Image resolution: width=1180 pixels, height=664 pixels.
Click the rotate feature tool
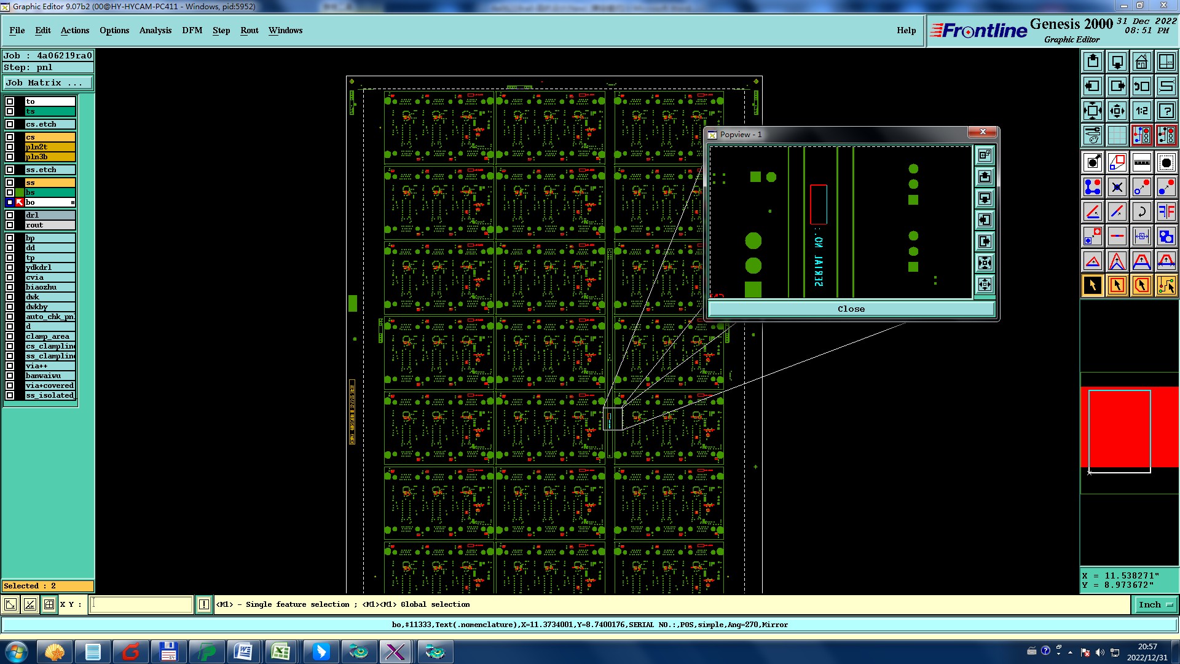click(x=1141, y=211)
